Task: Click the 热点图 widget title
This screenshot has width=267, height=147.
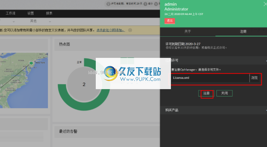Action: coord(65,44)
